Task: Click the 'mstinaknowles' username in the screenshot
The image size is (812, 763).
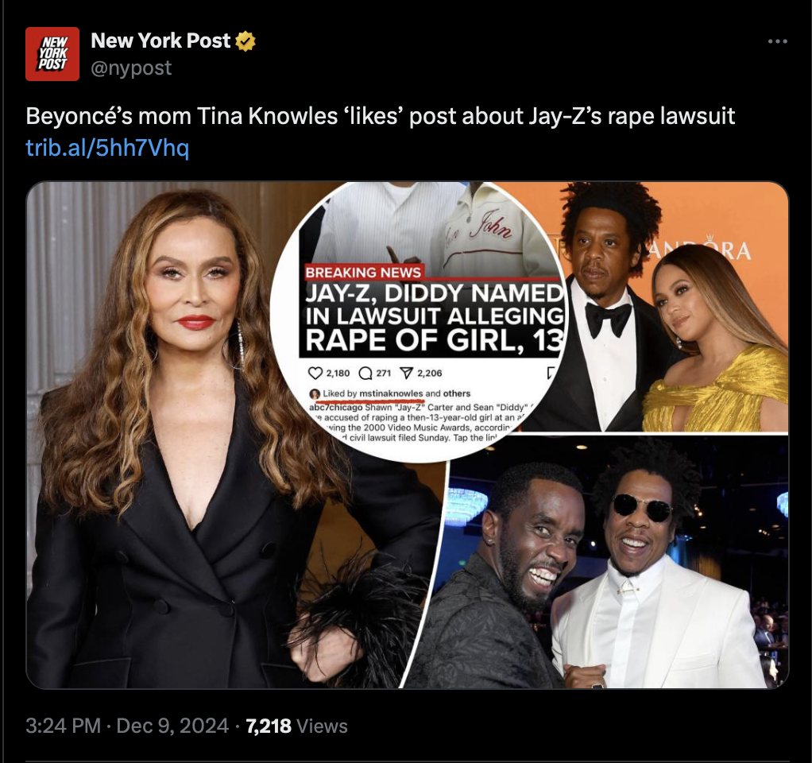Action: 391,393
